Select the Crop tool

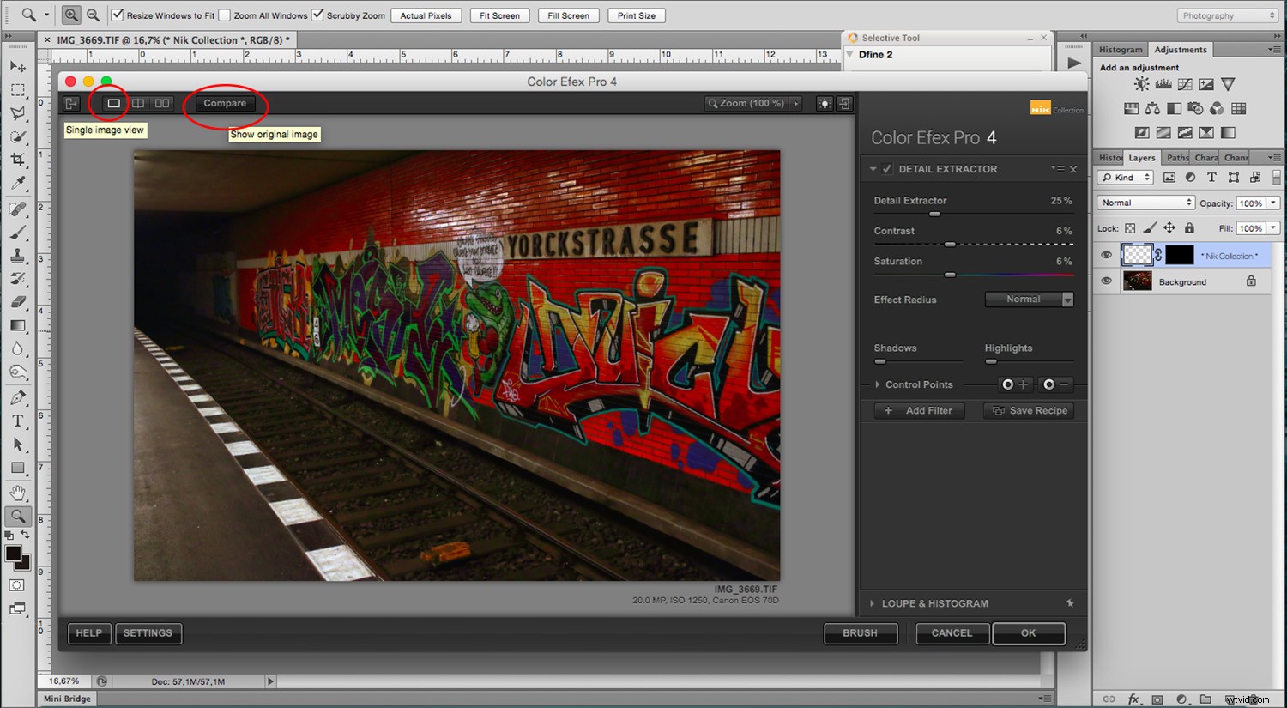coord(18,160)
